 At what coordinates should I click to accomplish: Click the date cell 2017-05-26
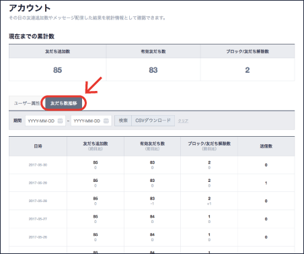tap(38, 237)
